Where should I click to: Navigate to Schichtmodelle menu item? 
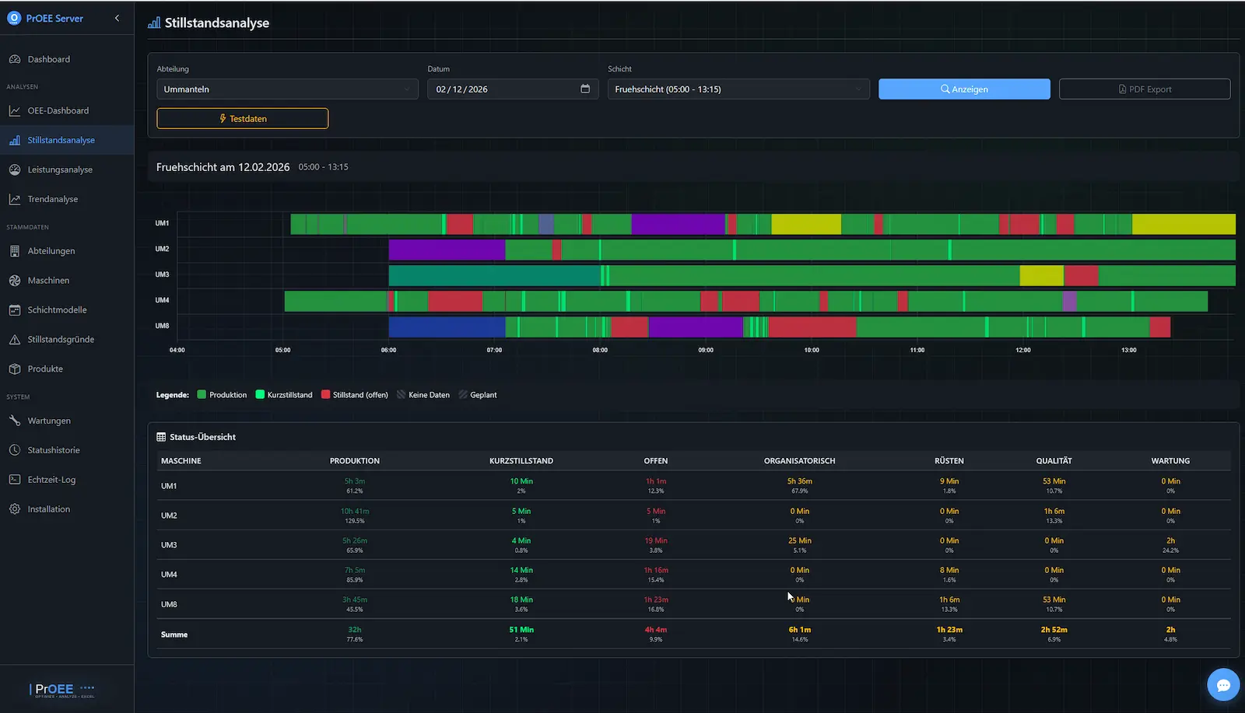(x=57, y=310)
